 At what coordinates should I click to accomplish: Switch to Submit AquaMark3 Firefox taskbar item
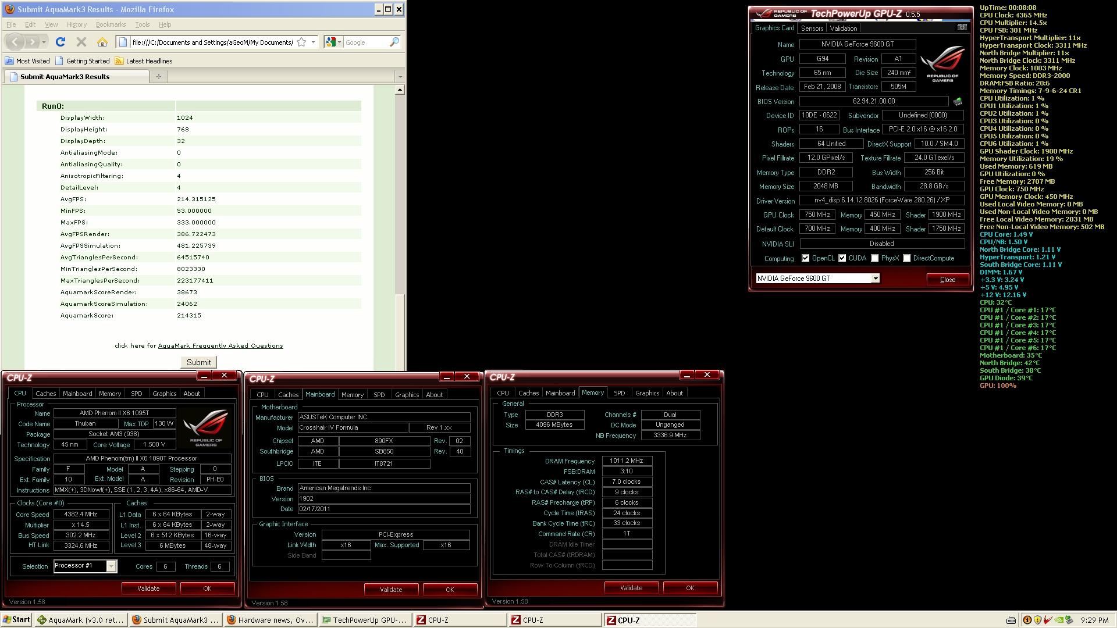pos(175,620)
